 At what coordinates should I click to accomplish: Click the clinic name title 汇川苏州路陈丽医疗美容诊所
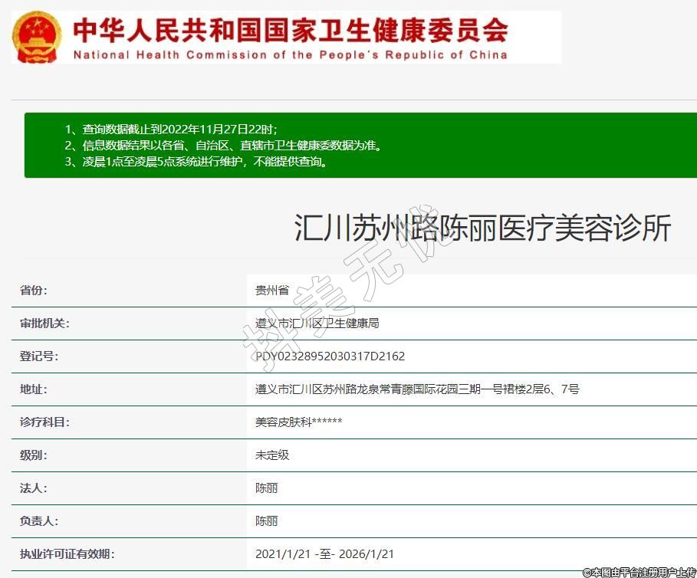[482, 228]
